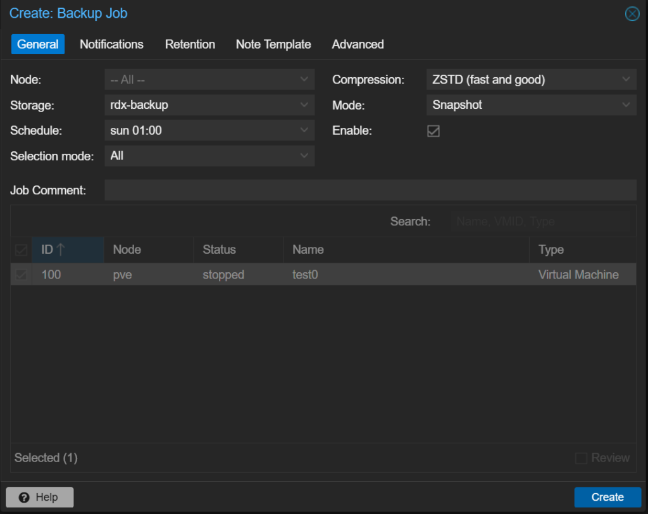Open the Note Template tab

point(273,44)
